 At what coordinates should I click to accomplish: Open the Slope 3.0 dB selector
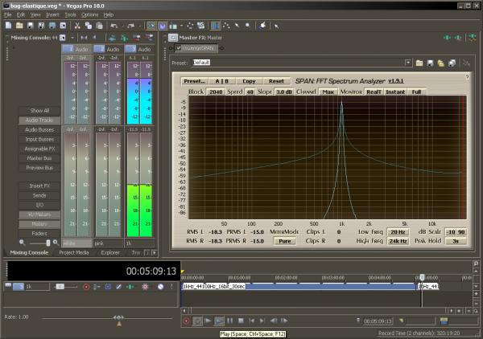coord(283,92)
